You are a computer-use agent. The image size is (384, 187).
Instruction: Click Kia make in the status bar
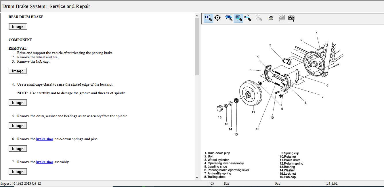(227, 184)
